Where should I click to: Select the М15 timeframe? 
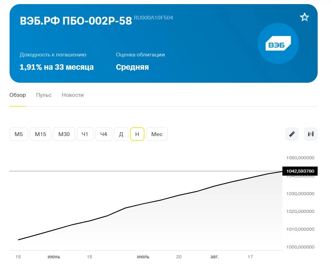[x=40, y=134]
